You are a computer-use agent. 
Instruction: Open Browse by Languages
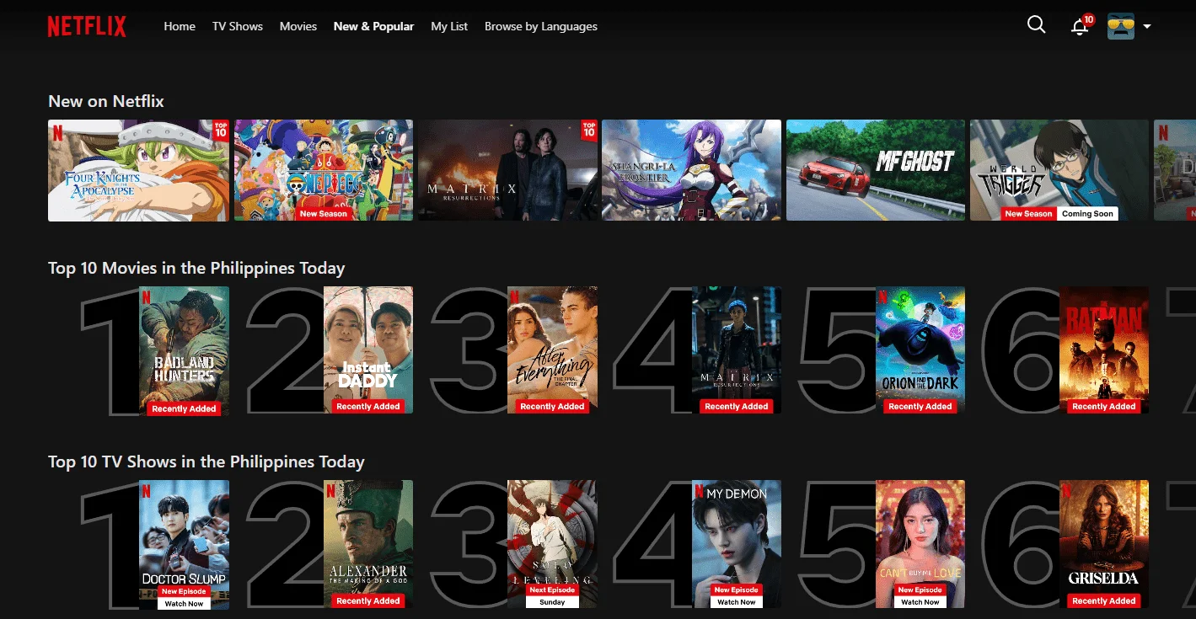[x=541, y=26]
